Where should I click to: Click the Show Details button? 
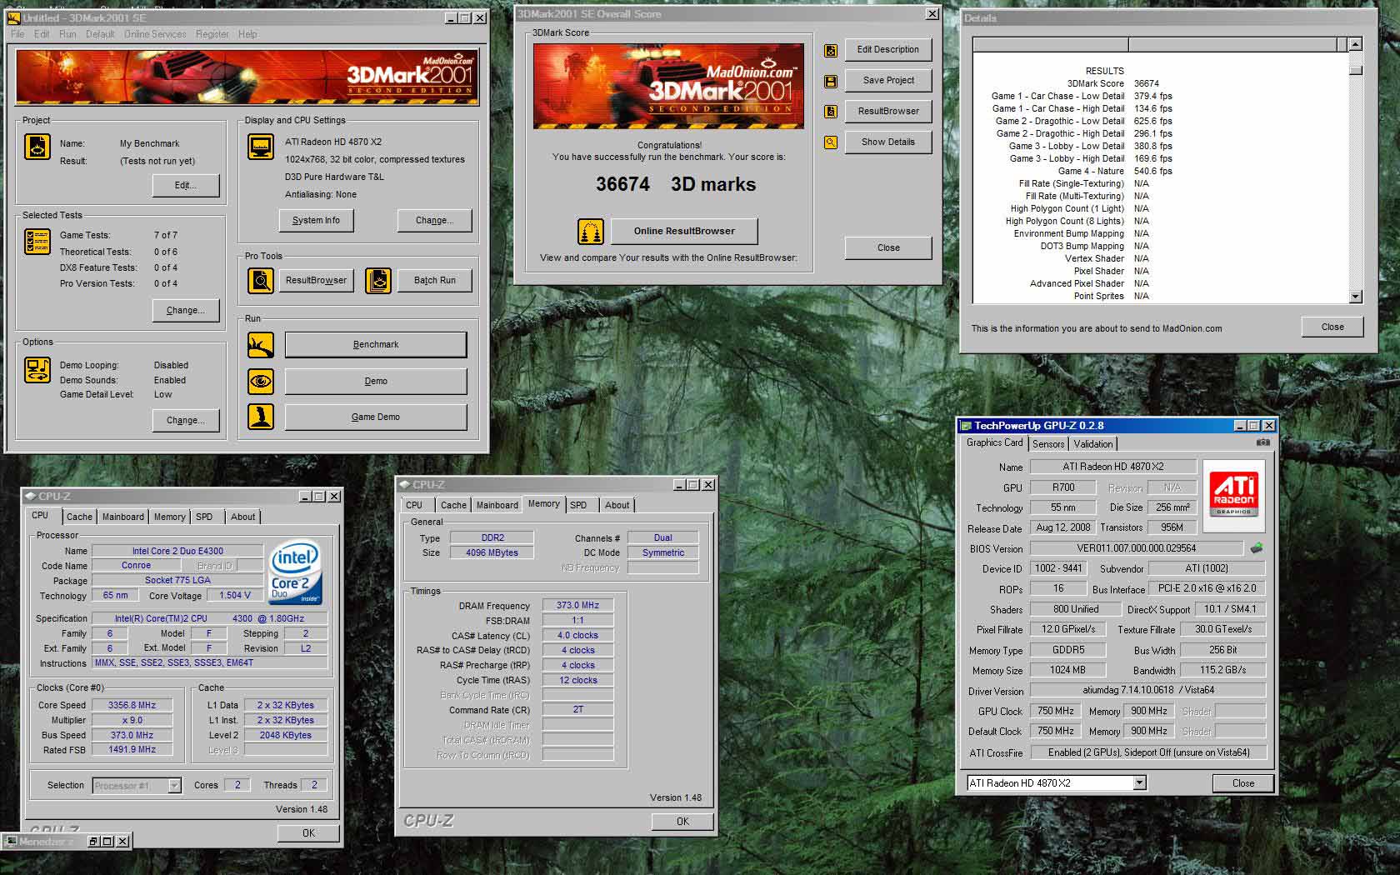(x=888, y=142)
